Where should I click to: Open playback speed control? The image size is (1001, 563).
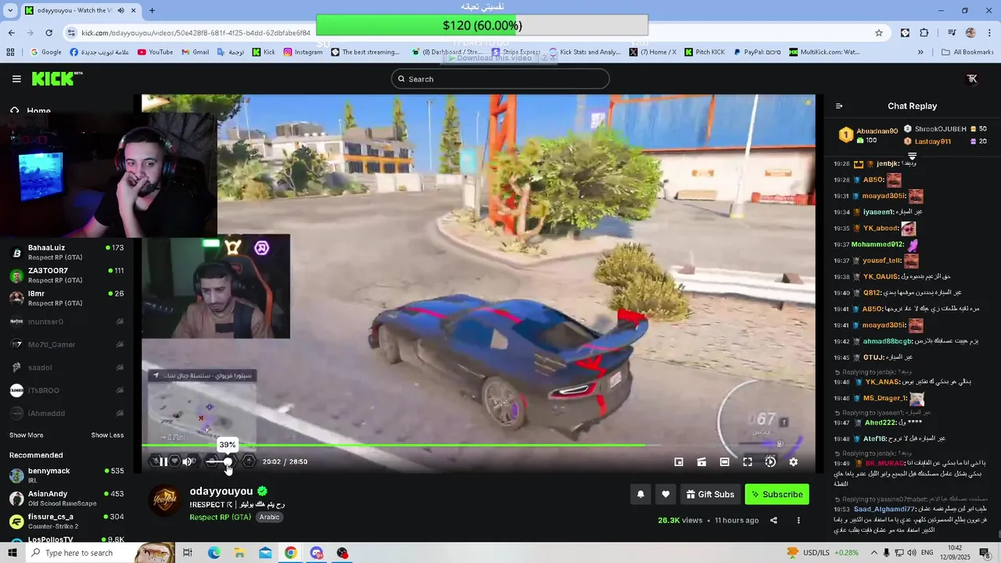(x=770, y=462)
